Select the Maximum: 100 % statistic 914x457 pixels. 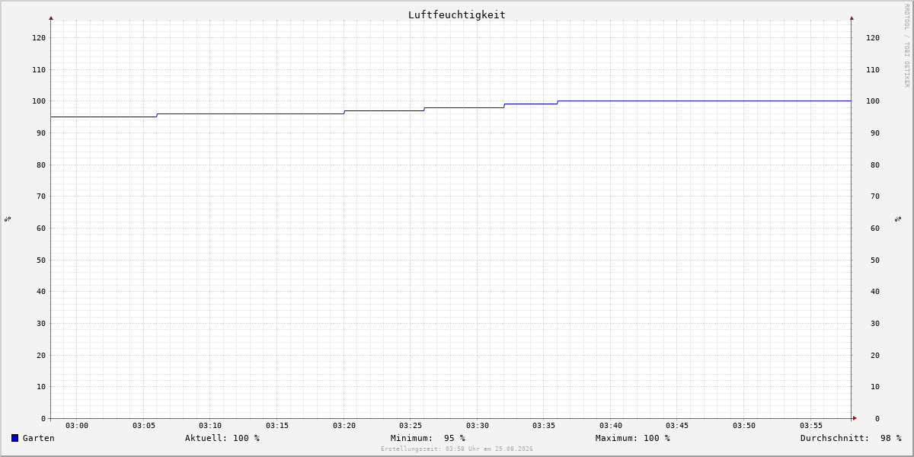[633, 438]
